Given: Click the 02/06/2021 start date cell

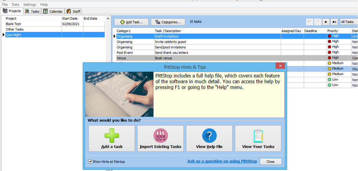Looking at the screenshot, I should click(72, 24).
